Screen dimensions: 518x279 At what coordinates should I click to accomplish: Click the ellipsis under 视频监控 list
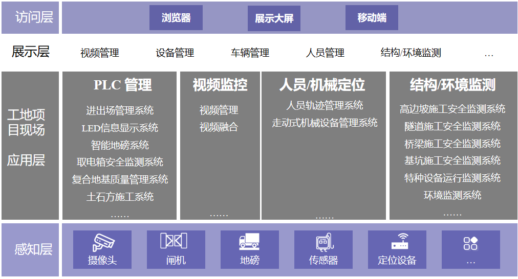point(219,215)
